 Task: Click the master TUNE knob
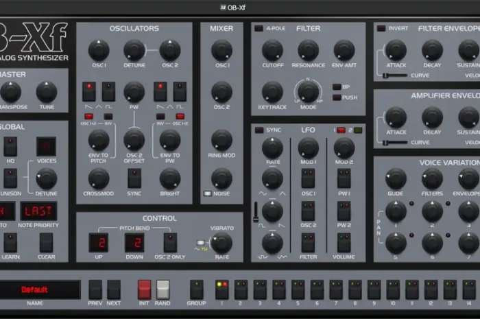(47, 92)
